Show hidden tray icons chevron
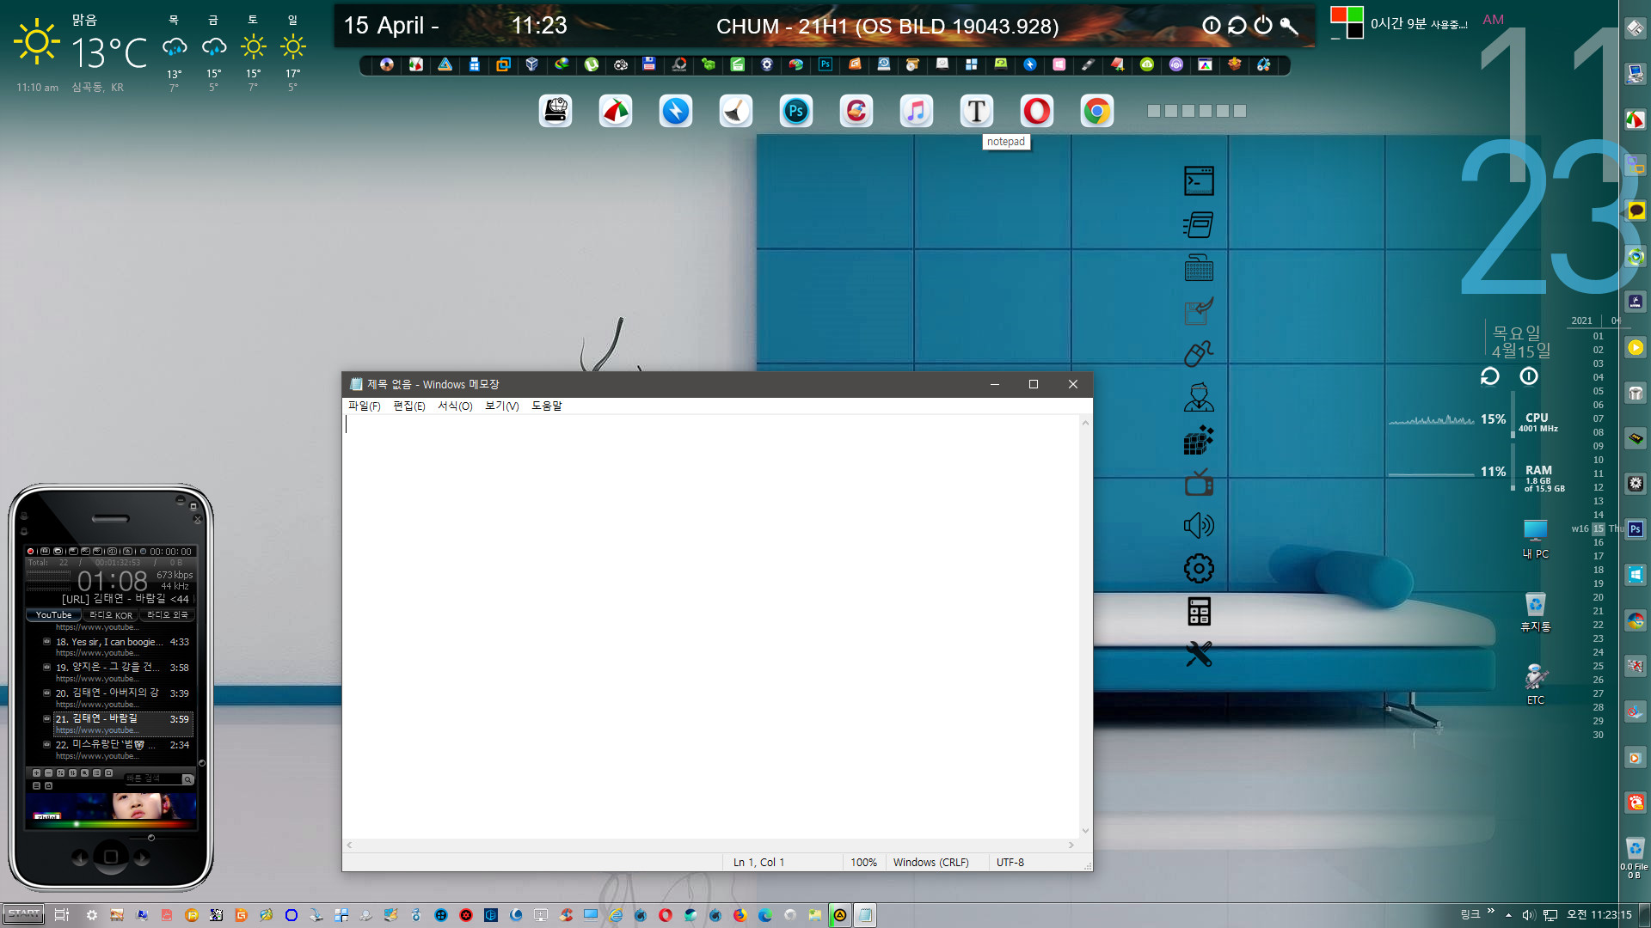This screenshot has height=928, width=1651. click(1508, 915)
